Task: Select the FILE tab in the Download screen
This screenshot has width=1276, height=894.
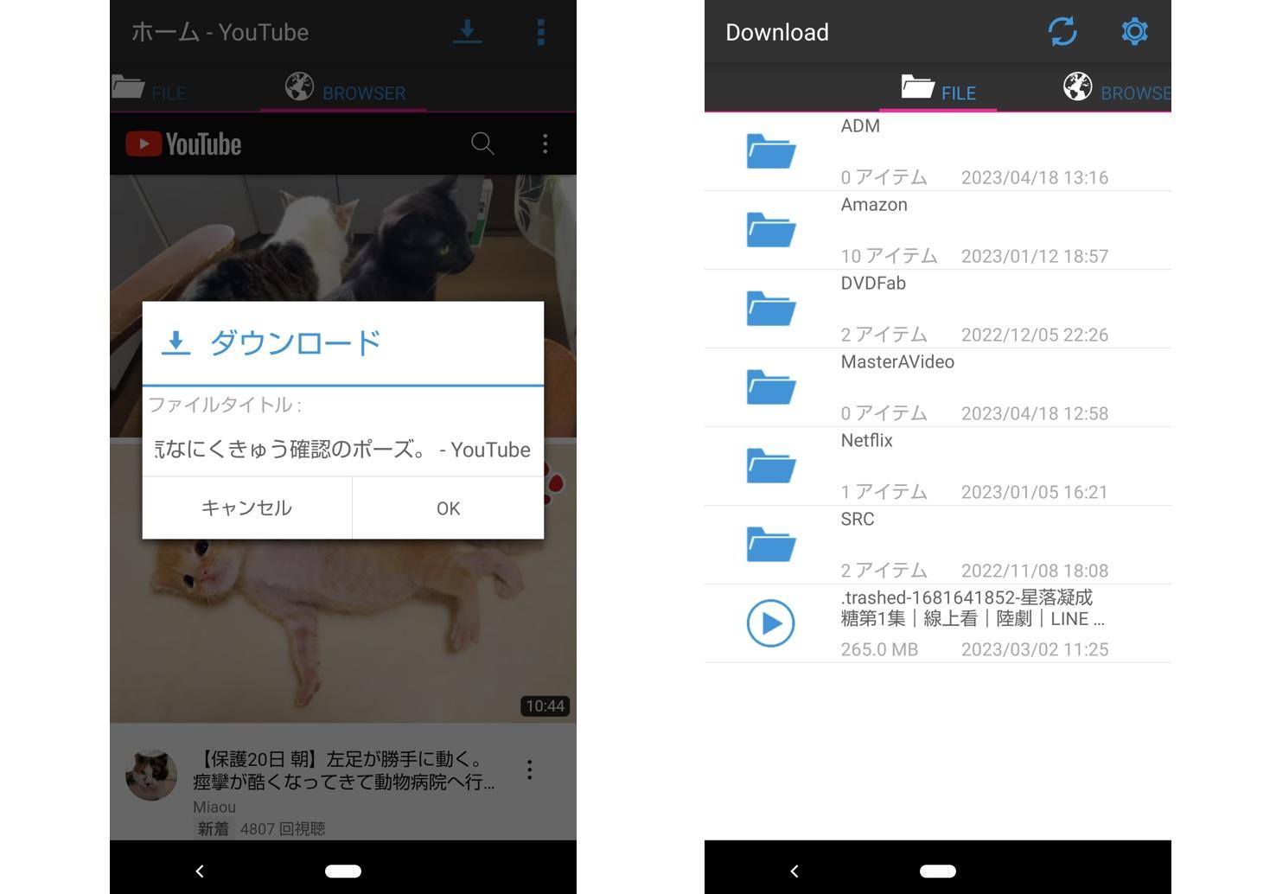Action: point(938,90)
